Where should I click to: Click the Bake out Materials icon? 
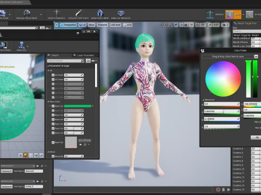pos(121,13)
